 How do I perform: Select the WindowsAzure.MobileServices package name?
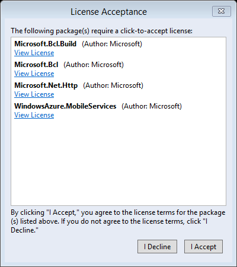click(x=65, y=106)
